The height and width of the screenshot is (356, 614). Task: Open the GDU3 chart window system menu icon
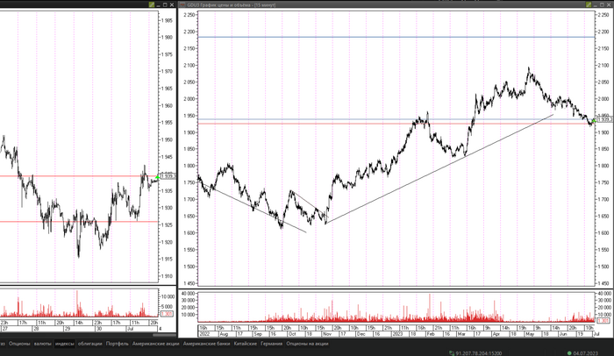182,4
